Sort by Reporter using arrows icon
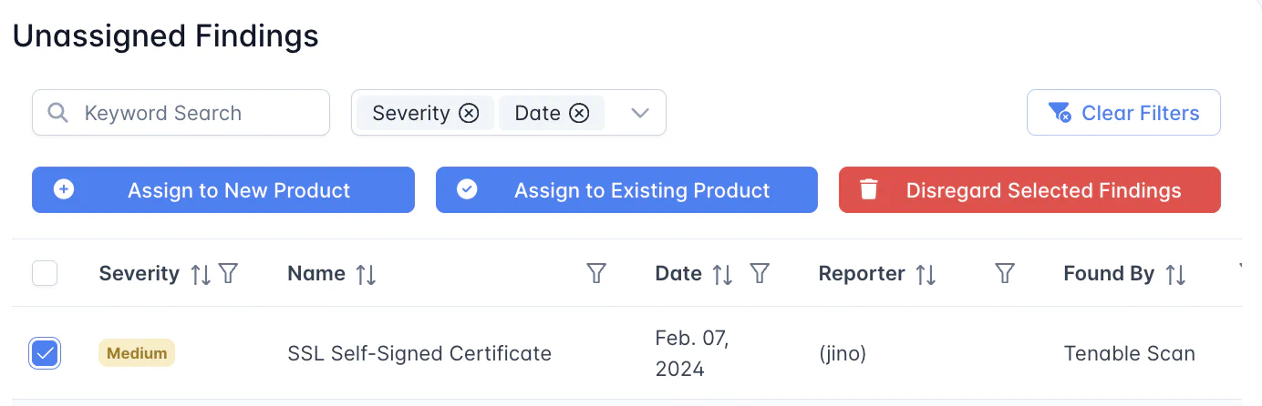This screenshot has height=406, width=1262. [x=926, y=274]
